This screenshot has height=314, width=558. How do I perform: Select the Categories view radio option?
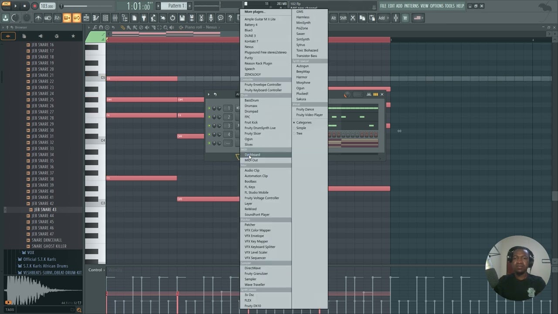pos(303,123)
